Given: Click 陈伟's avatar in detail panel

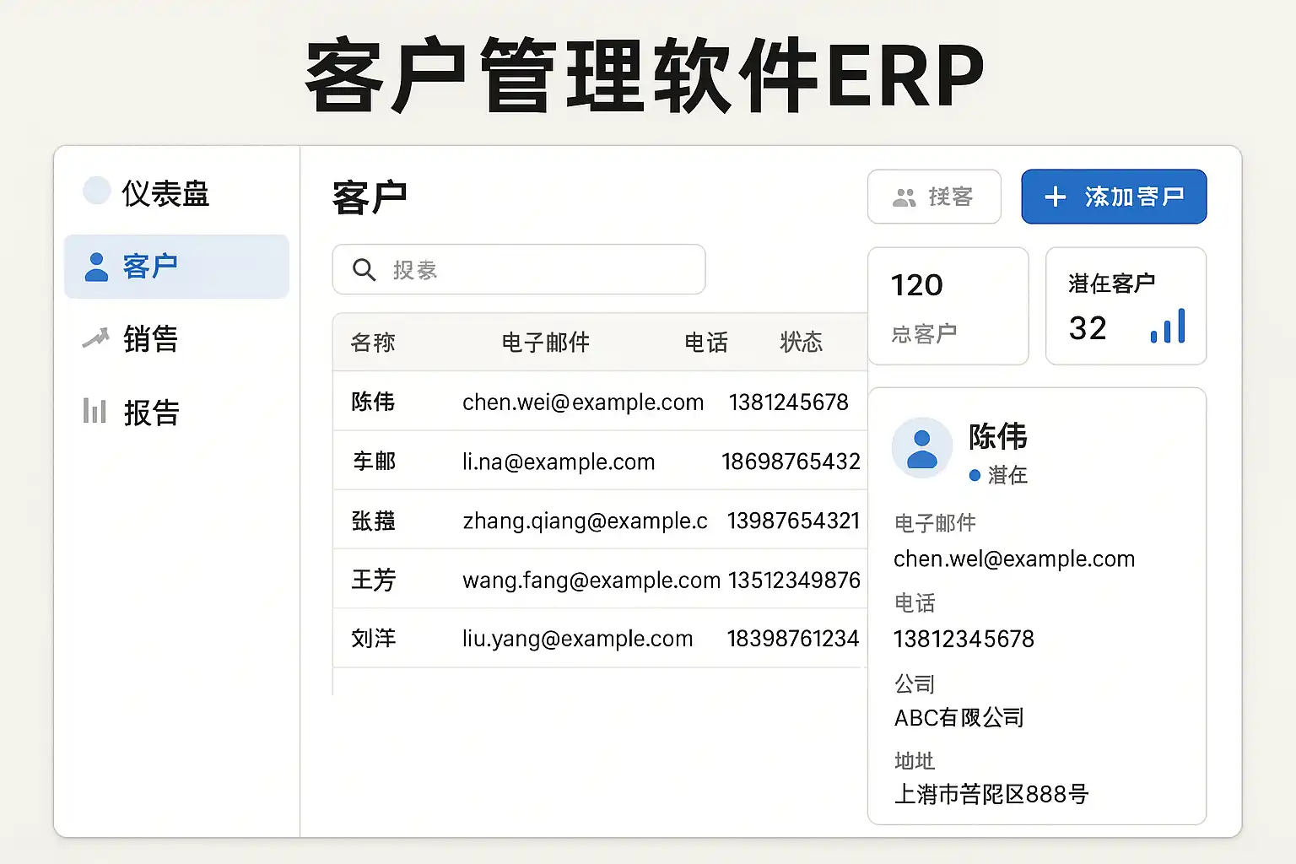Looking at the screenshot, I should click(921, 448).
